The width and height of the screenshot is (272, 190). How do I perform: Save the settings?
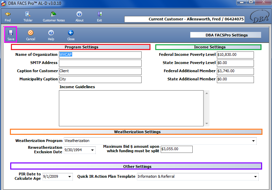(x=11, y=35)
